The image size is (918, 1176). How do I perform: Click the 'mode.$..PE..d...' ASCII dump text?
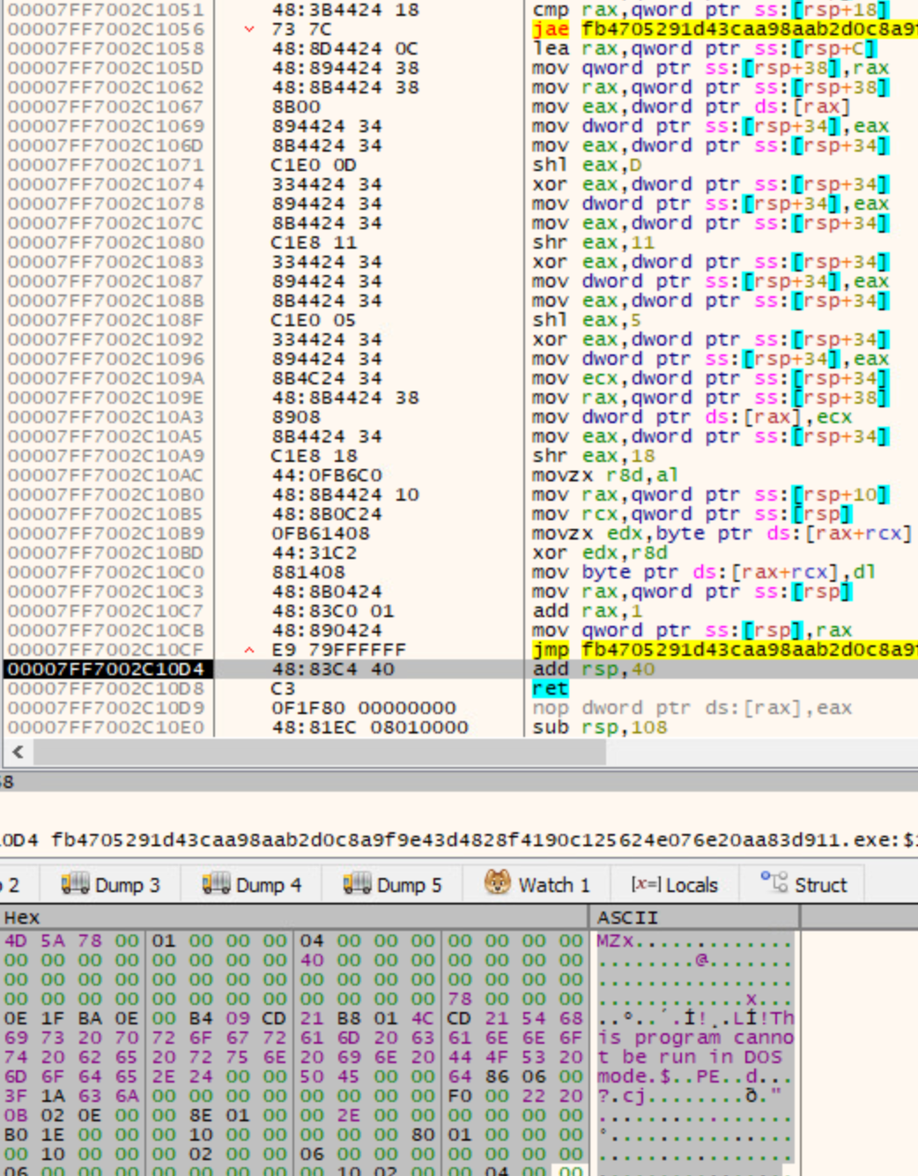point(696,1076)
